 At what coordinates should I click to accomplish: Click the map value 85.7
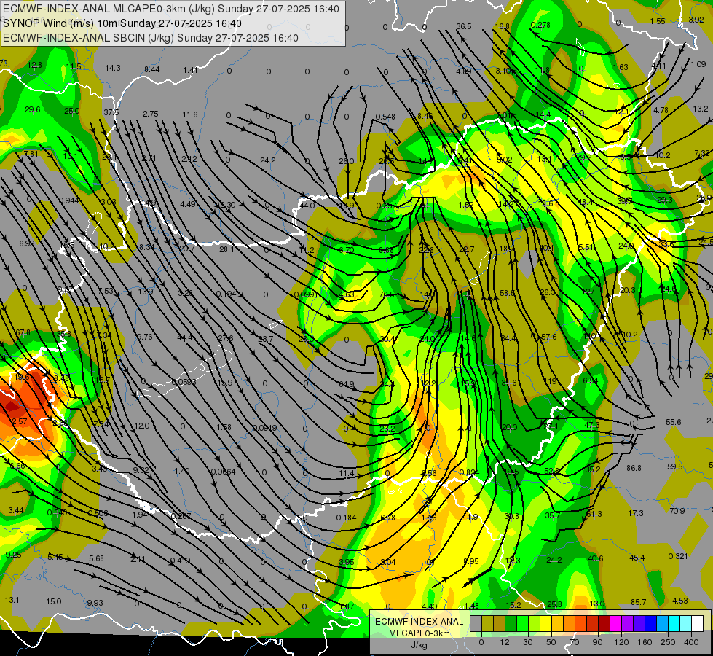[x=639, y=602]
